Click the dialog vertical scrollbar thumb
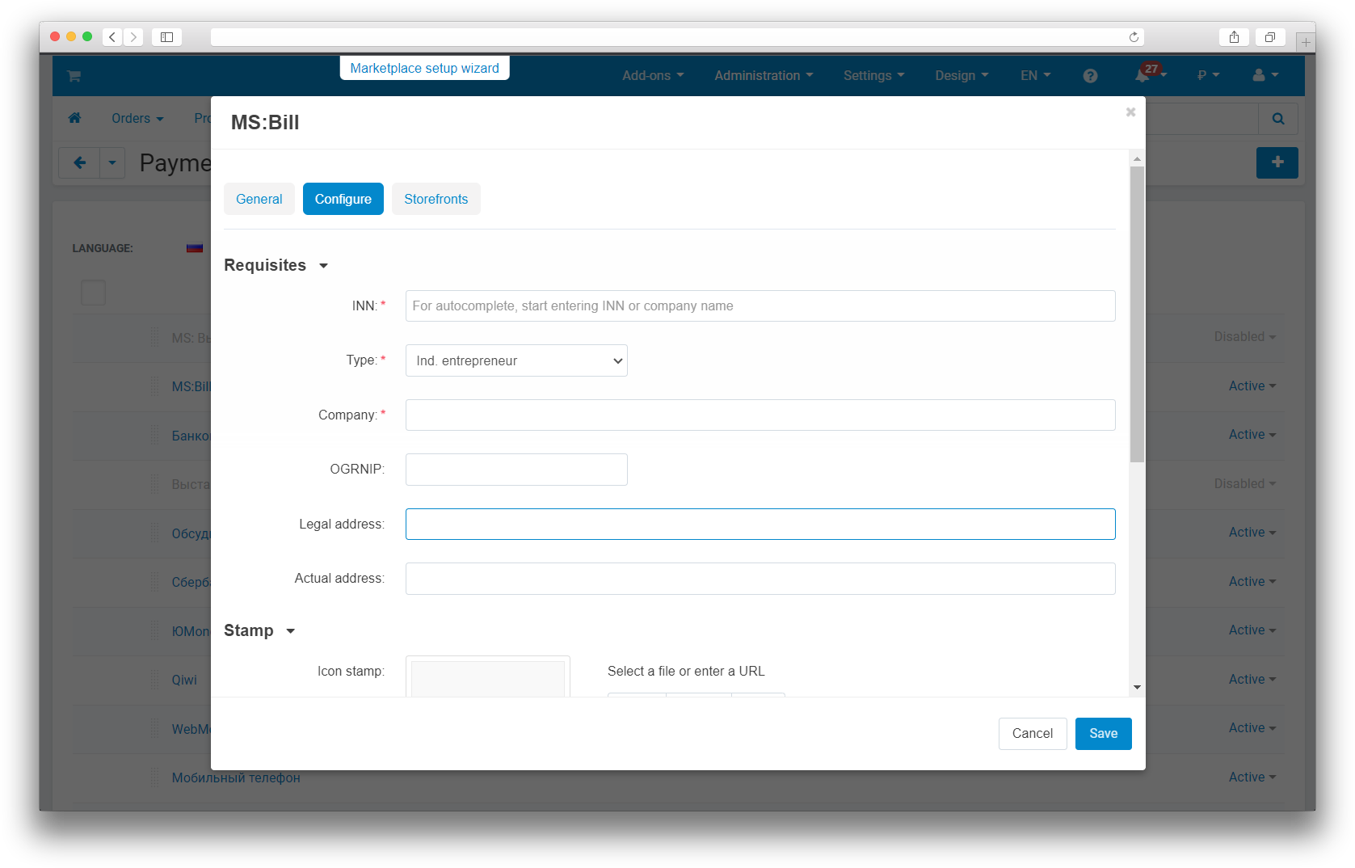This screenshot has width=1355, height=868. 1137,315
